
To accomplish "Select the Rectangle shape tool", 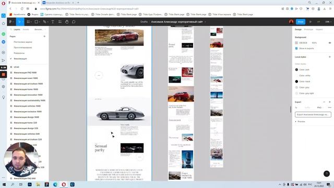I will tap(37, 22).
